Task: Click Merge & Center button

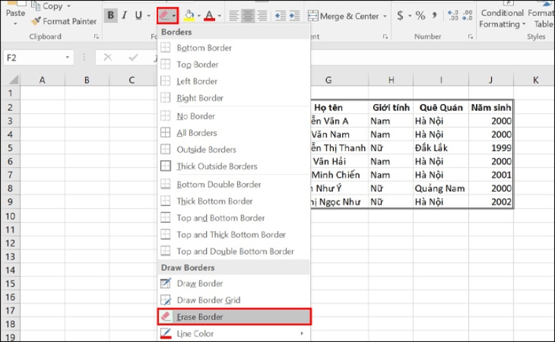Action: (x=343, y=16)
